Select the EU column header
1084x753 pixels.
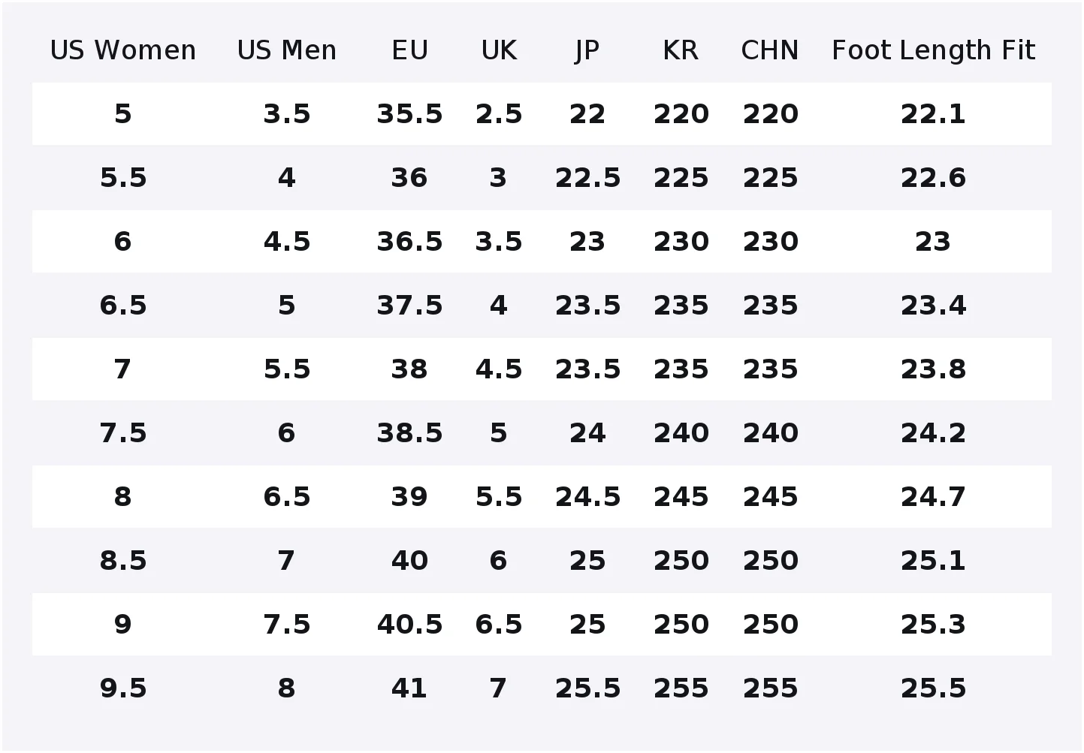pyautogui.click(x=409, y=50)
